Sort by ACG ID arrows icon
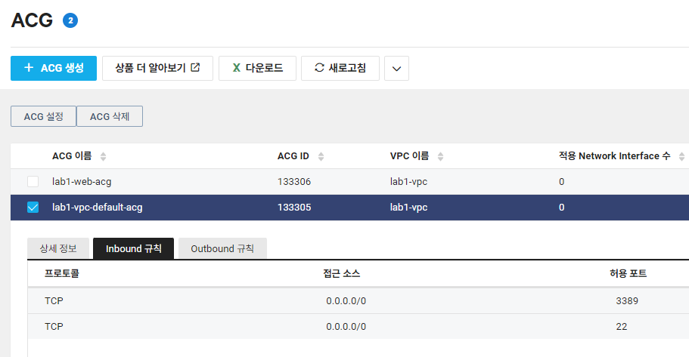The width and height of the screenshot is (689, 357). [x=321, y=156]
